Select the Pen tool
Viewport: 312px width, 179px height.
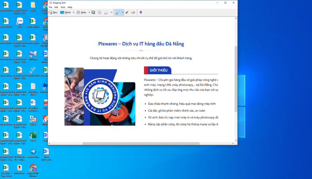click(118, 13)
